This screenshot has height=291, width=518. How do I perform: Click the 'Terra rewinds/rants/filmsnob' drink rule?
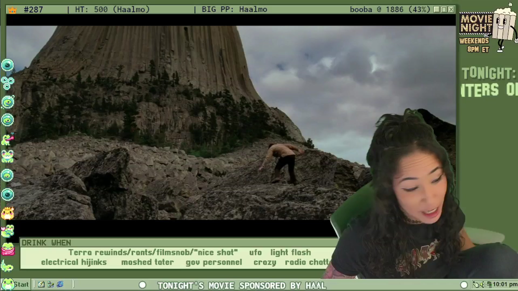pyautogui.click(x=153, y=252)
